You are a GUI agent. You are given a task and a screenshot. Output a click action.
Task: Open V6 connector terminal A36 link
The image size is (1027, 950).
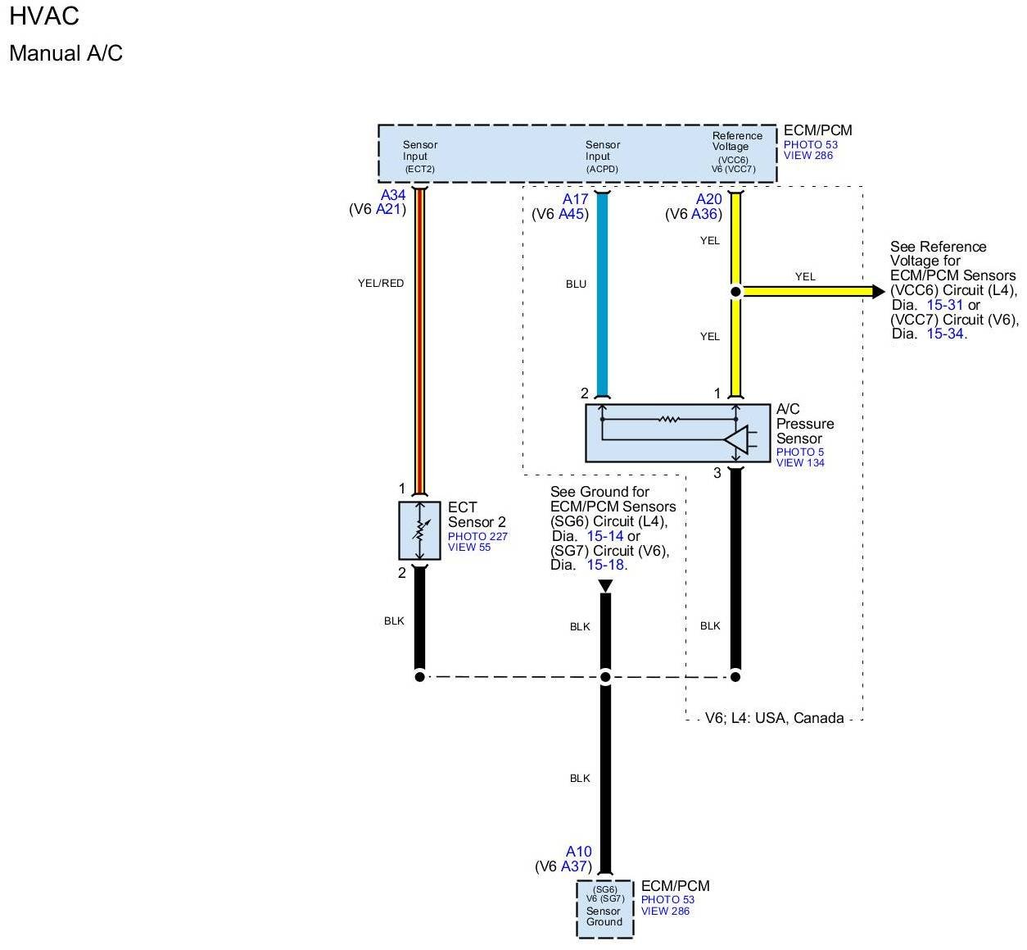[x=704, y=214]
